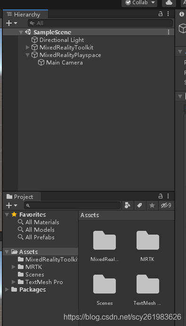
Task: Expand the MRTK folder in tree
Action: [x=14, y=267]
